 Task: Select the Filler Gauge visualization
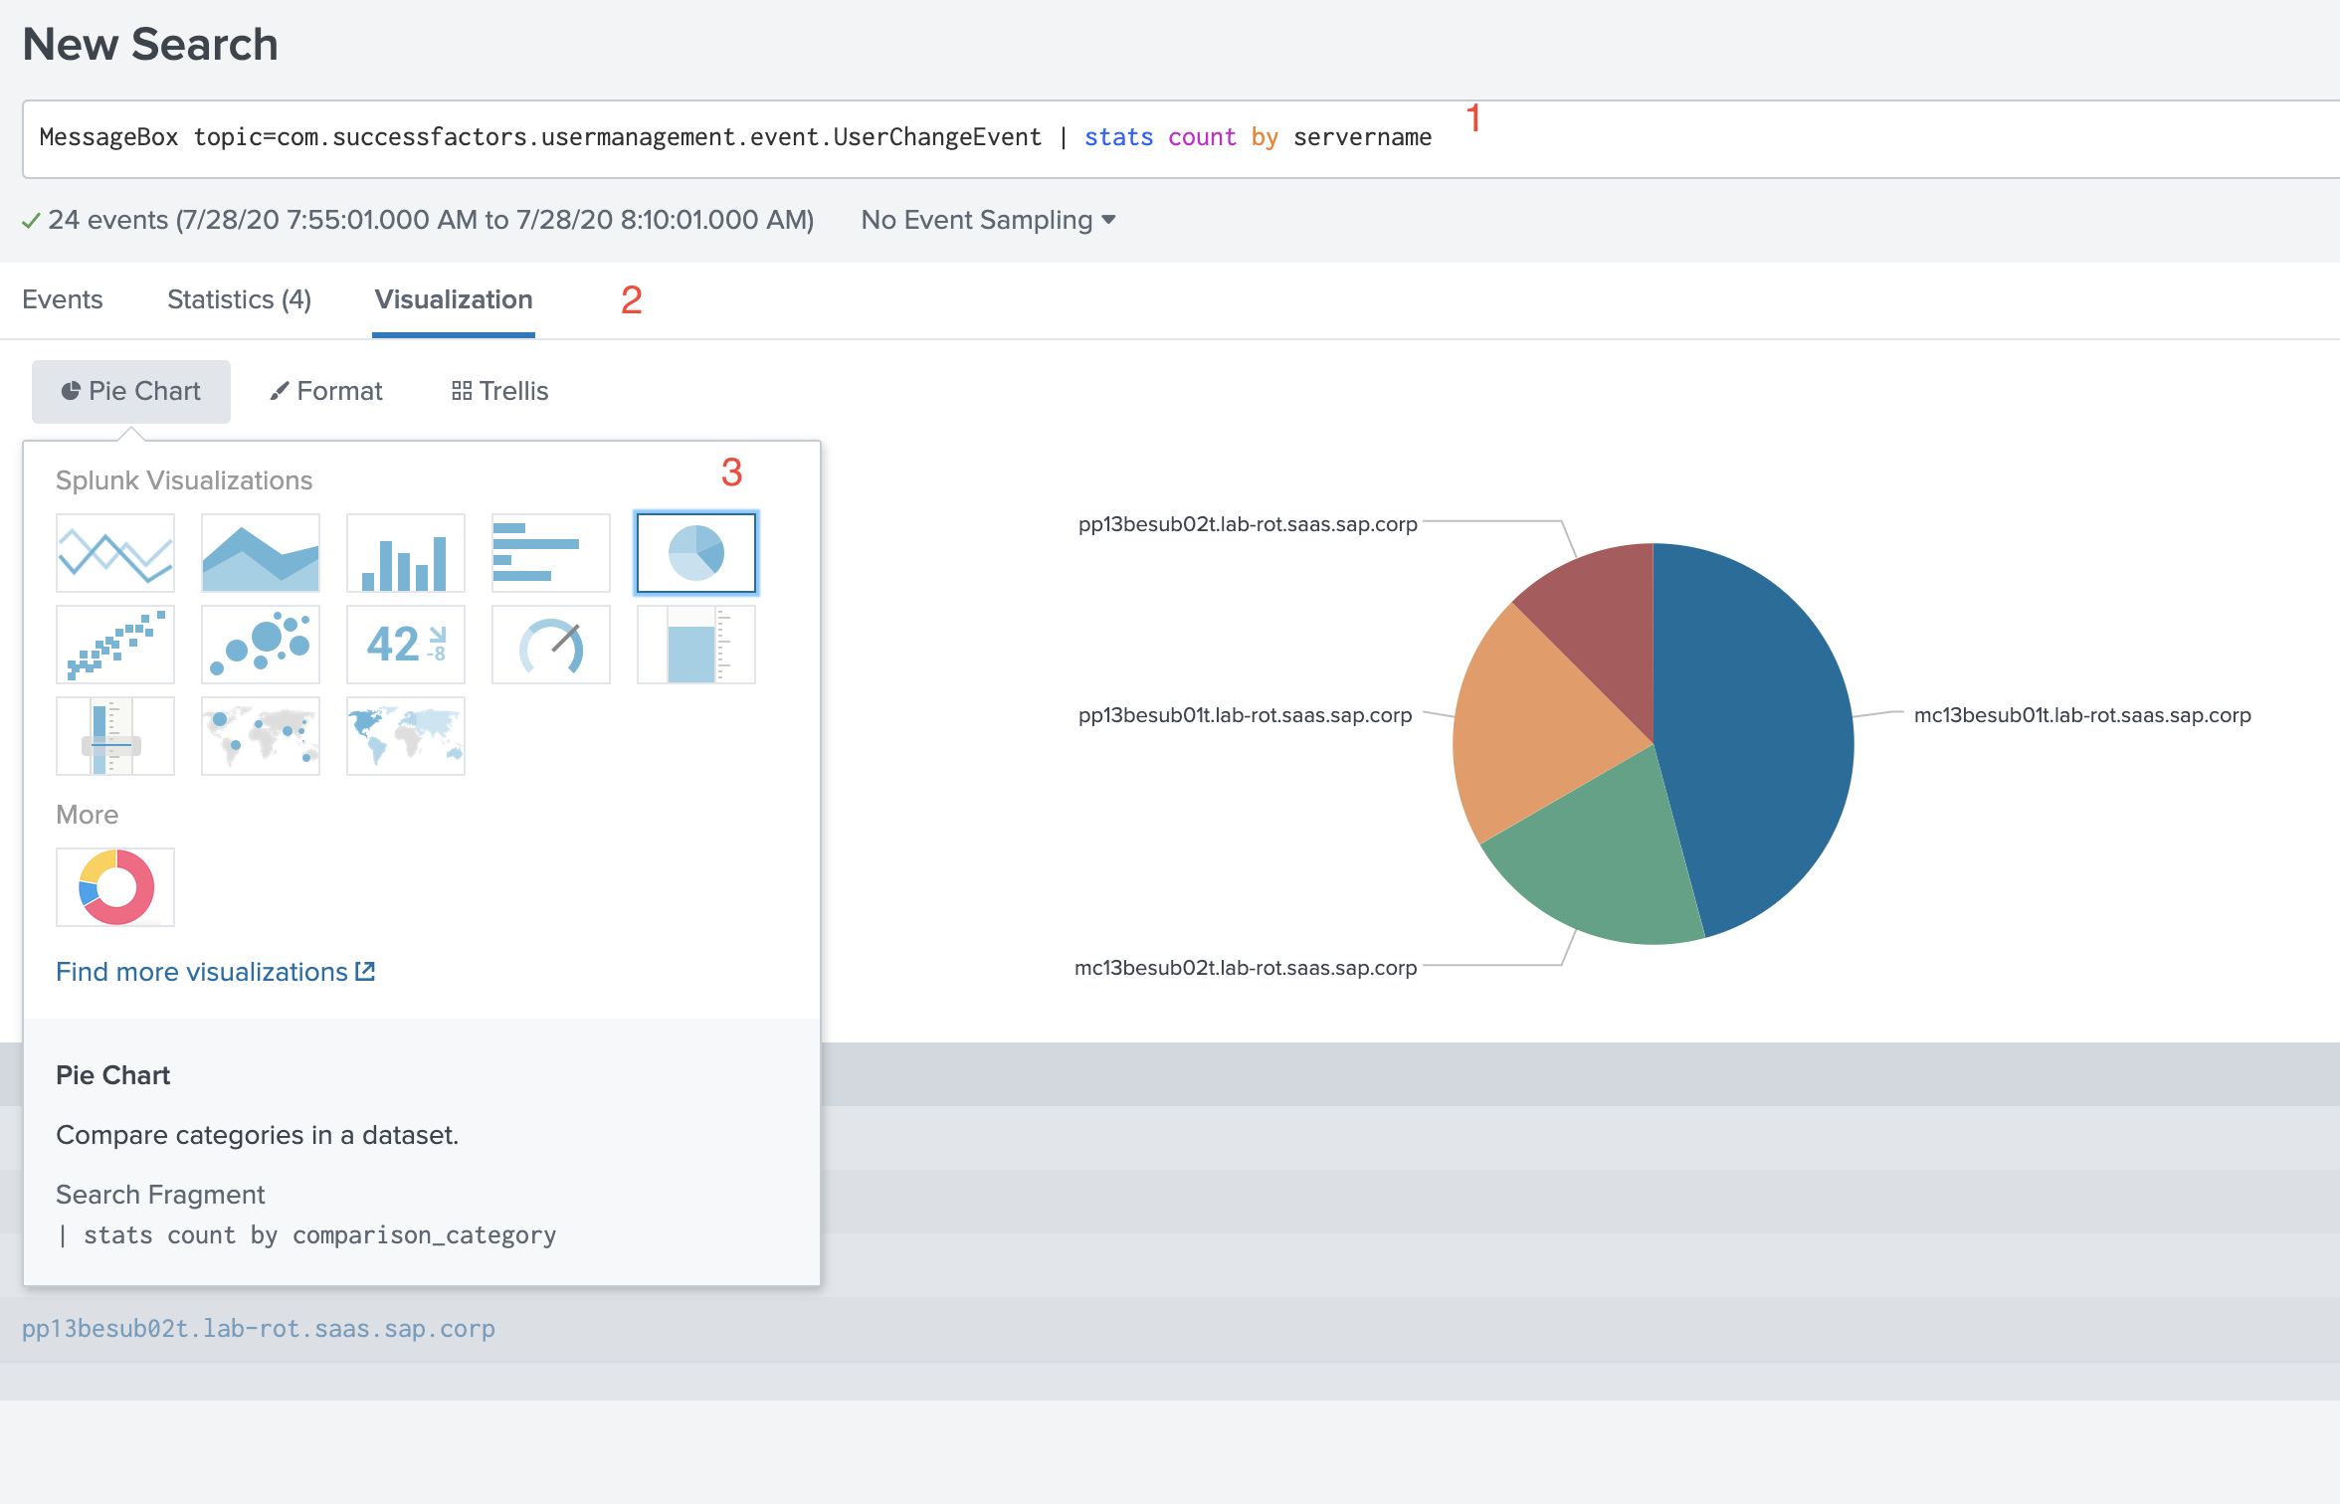click(x=696, y=645)
